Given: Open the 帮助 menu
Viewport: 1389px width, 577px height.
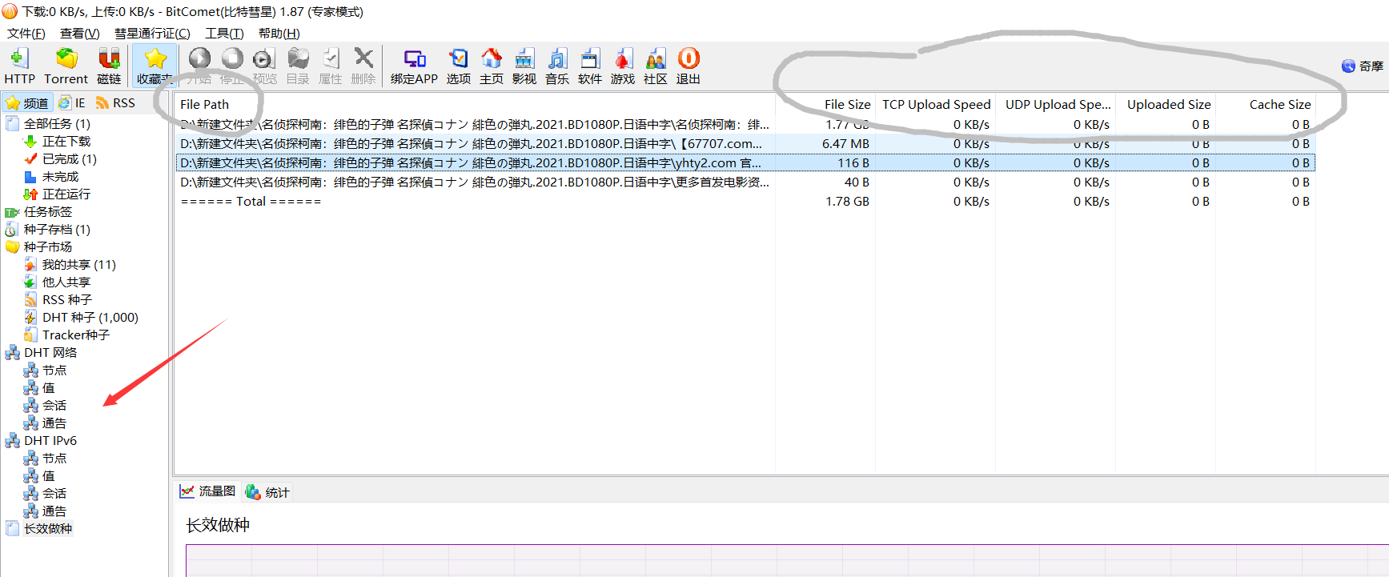Looking at the screenshot, I should [279, 33].
